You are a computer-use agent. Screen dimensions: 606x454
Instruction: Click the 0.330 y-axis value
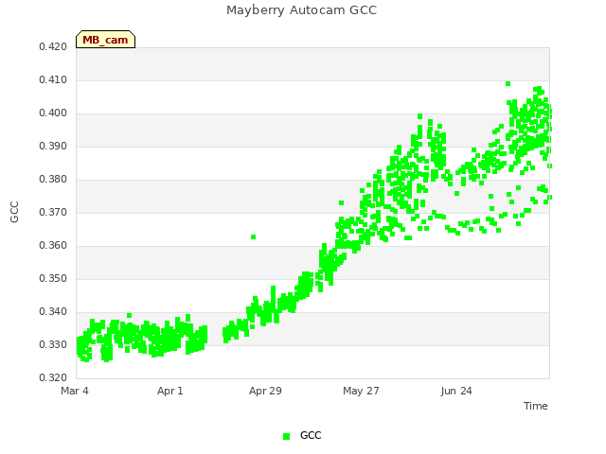tap(53, 344)
